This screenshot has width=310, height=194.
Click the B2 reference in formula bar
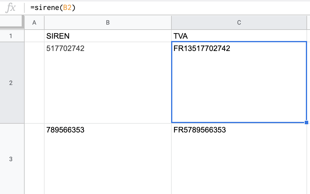[x=67, y=8]
